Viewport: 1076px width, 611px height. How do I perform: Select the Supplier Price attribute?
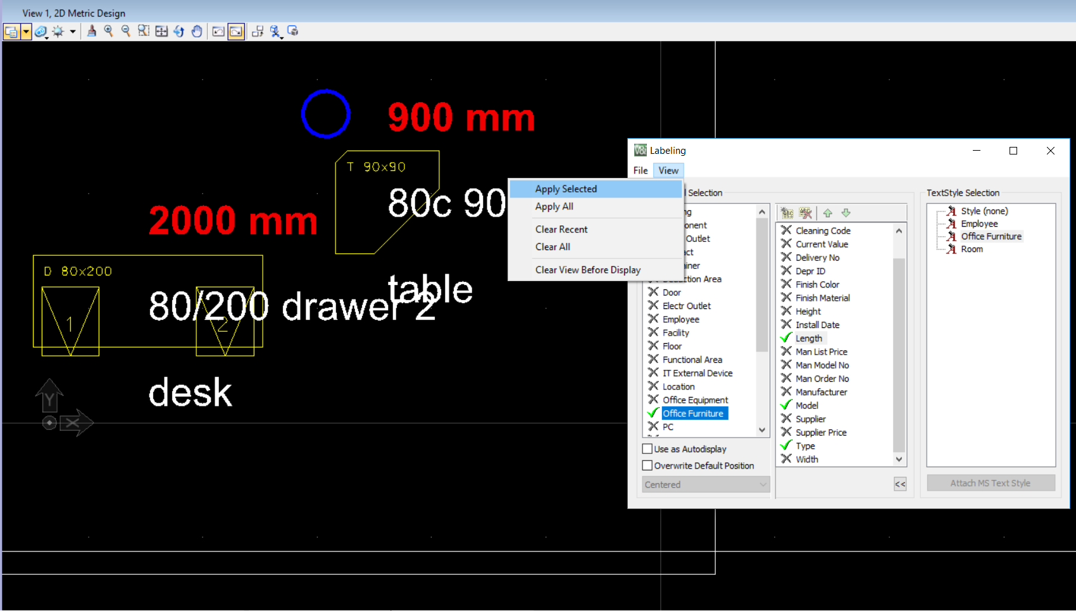coord(821,432)
